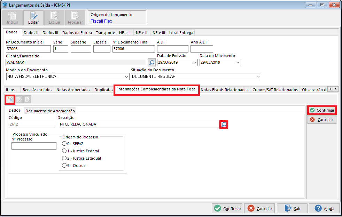Click bottom Cancelar button
Viewport: 342px width, 217px height.
(259, 209)
